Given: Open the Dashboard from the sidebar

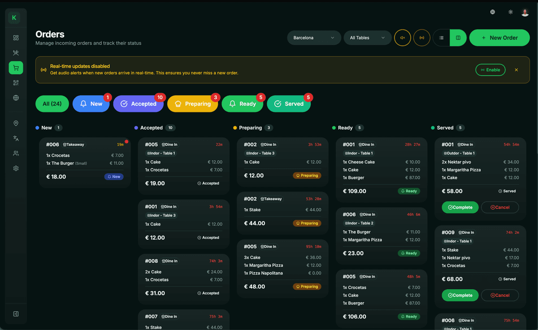Looking at the screenshot, I should pos(16,38).
